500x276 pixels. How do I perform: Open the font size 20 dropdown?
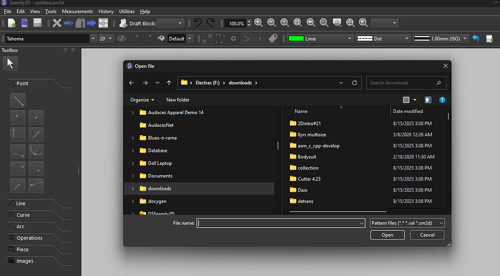(x=110, y=38)
